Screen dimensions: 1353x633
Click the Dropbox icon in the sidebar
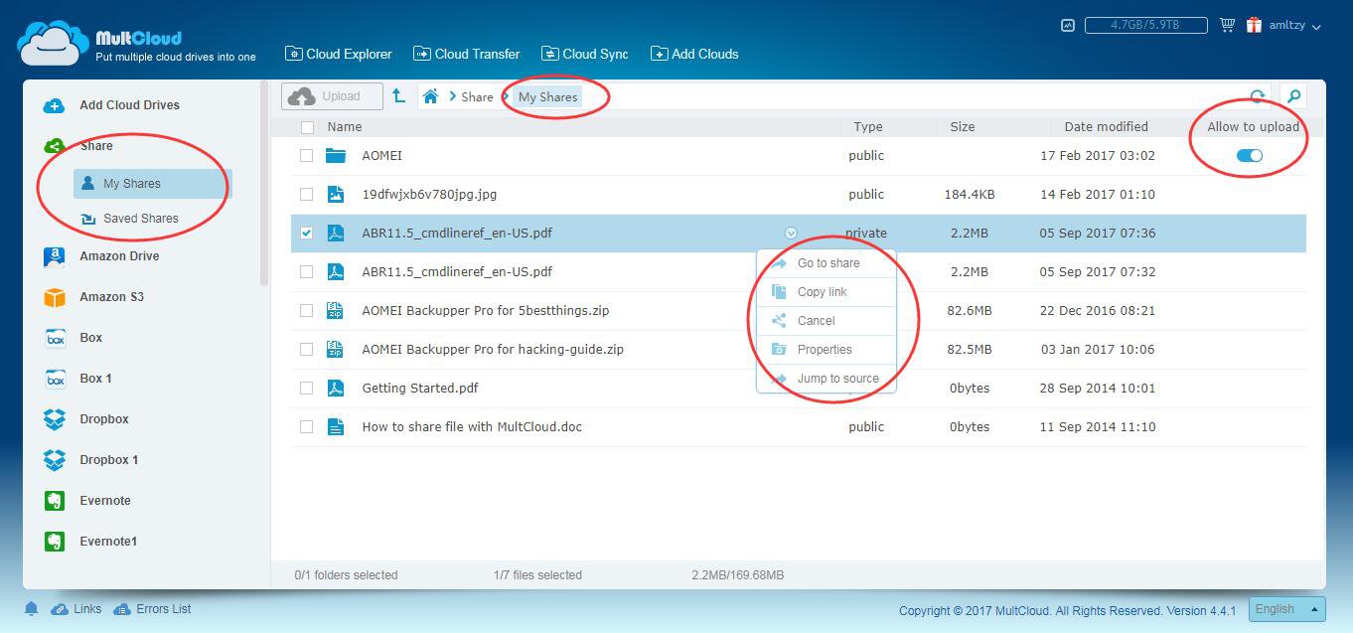(x=55, y=419)
